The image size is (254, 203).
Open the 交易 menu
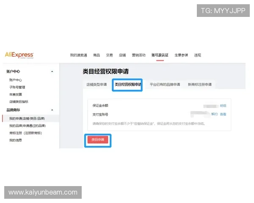pos(109,55)
